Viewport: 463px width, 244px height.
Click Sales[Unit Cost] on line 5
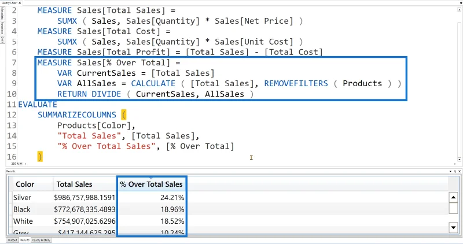coord(254,42)
